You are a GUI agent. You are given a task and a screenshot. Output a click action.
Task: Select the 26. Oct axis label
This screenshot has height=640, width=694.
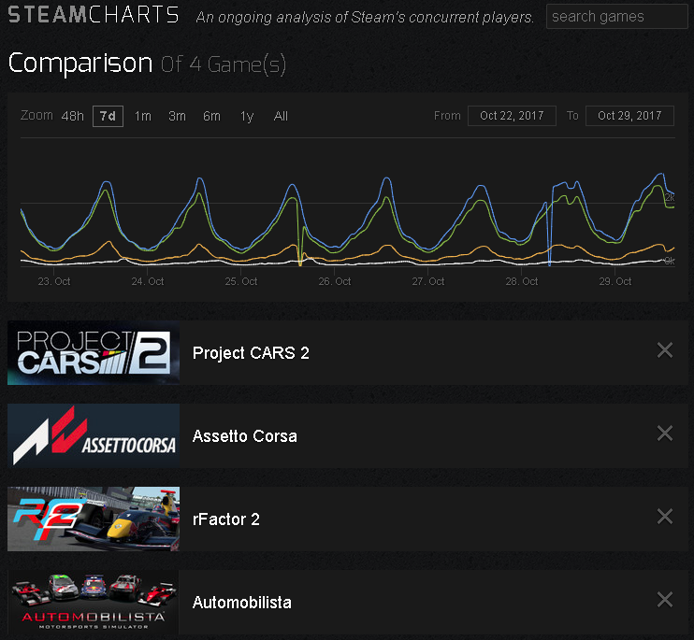pos(335,281)
